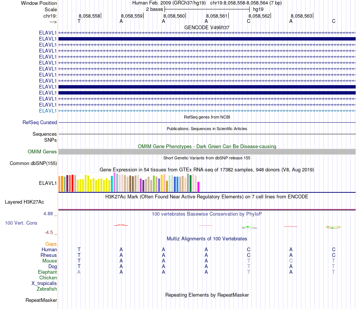Click the Chicken species row label
Image resolution: width=356 pixels, height=309 pixels.
click(x=48, y=277)
